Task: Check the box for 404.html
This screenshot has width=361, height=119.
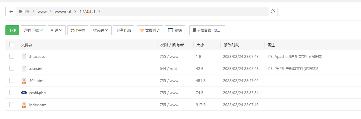Action: click(x=12, y=80)
